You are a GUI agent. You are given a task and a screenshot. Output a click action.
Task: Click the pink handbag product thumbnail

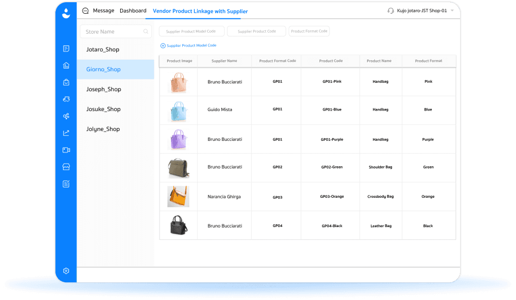[178, 82]
